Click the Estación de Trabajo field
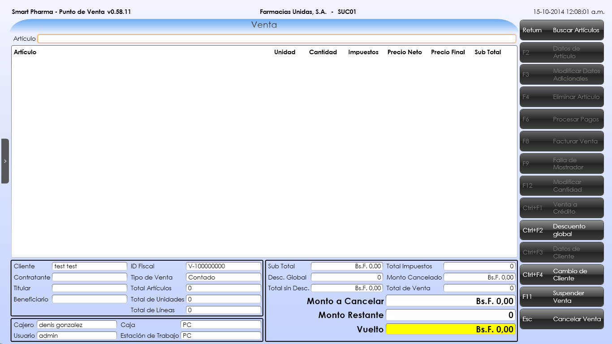This screenshot has height=344, width=612. coord(221,335)
